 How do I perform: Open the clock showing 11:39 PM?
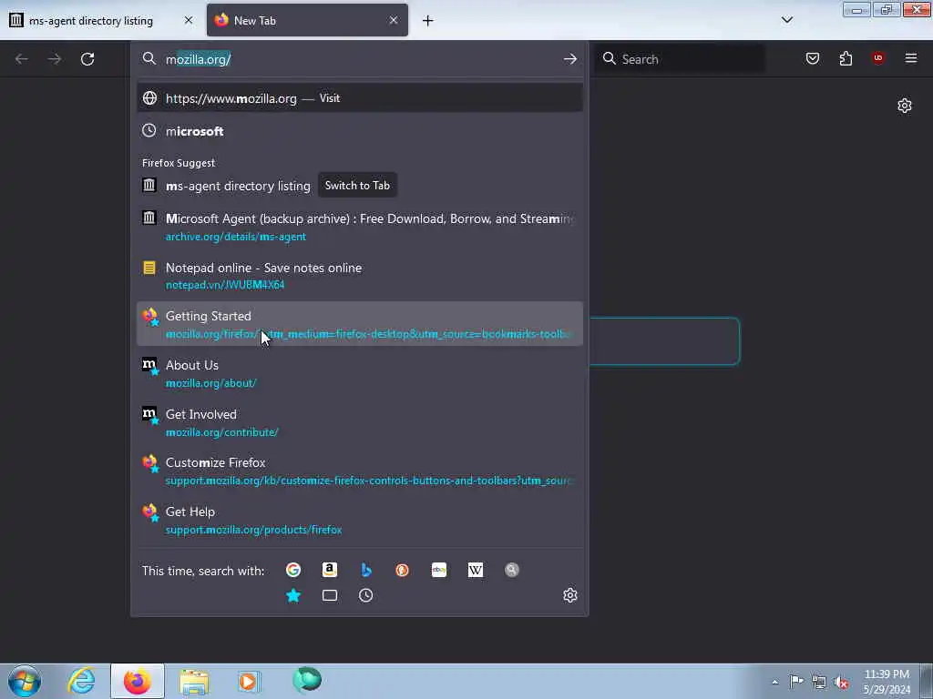[887, 682]
